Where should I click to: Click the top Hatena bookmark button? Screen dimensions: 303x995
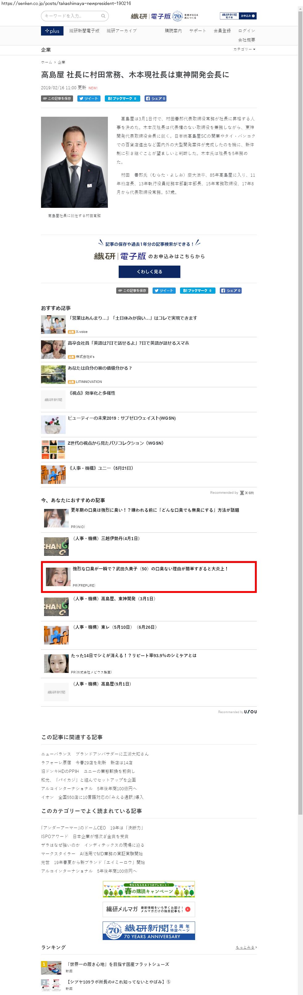coord(122,99)
